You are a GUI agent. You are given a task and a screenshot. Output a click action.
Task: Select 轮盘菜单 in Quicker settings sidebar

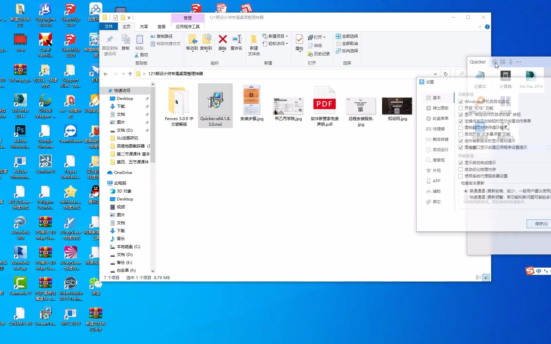[x=439, y=118]
